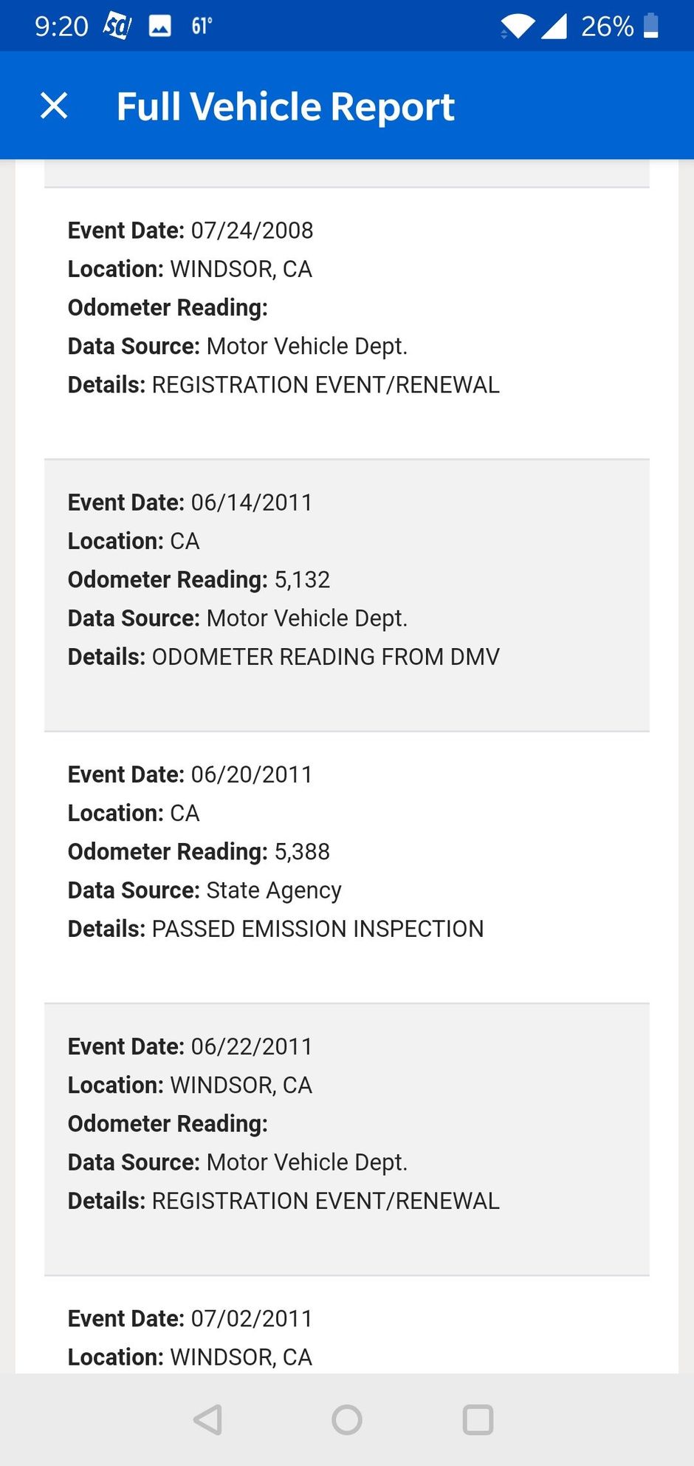This screenshot has height=1466, width=694.
Task: Tap the PASSED EMISSION INSPECTION details
Action: tap(317, 929)
